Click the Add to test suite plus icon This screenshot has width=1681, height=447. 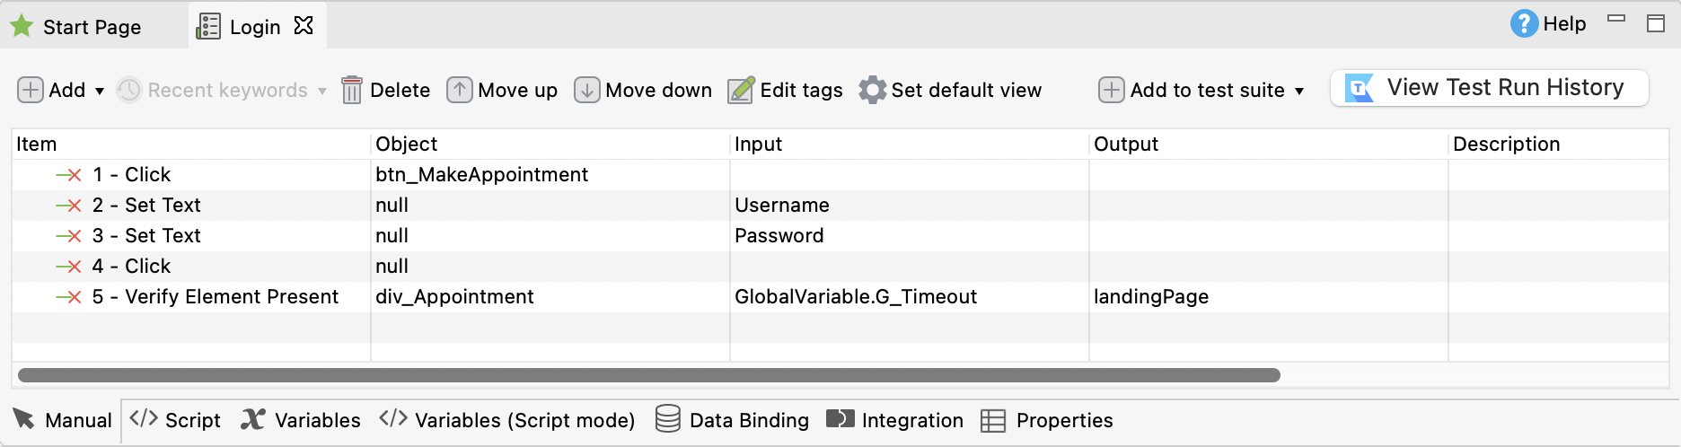(x=1112, y=90)
